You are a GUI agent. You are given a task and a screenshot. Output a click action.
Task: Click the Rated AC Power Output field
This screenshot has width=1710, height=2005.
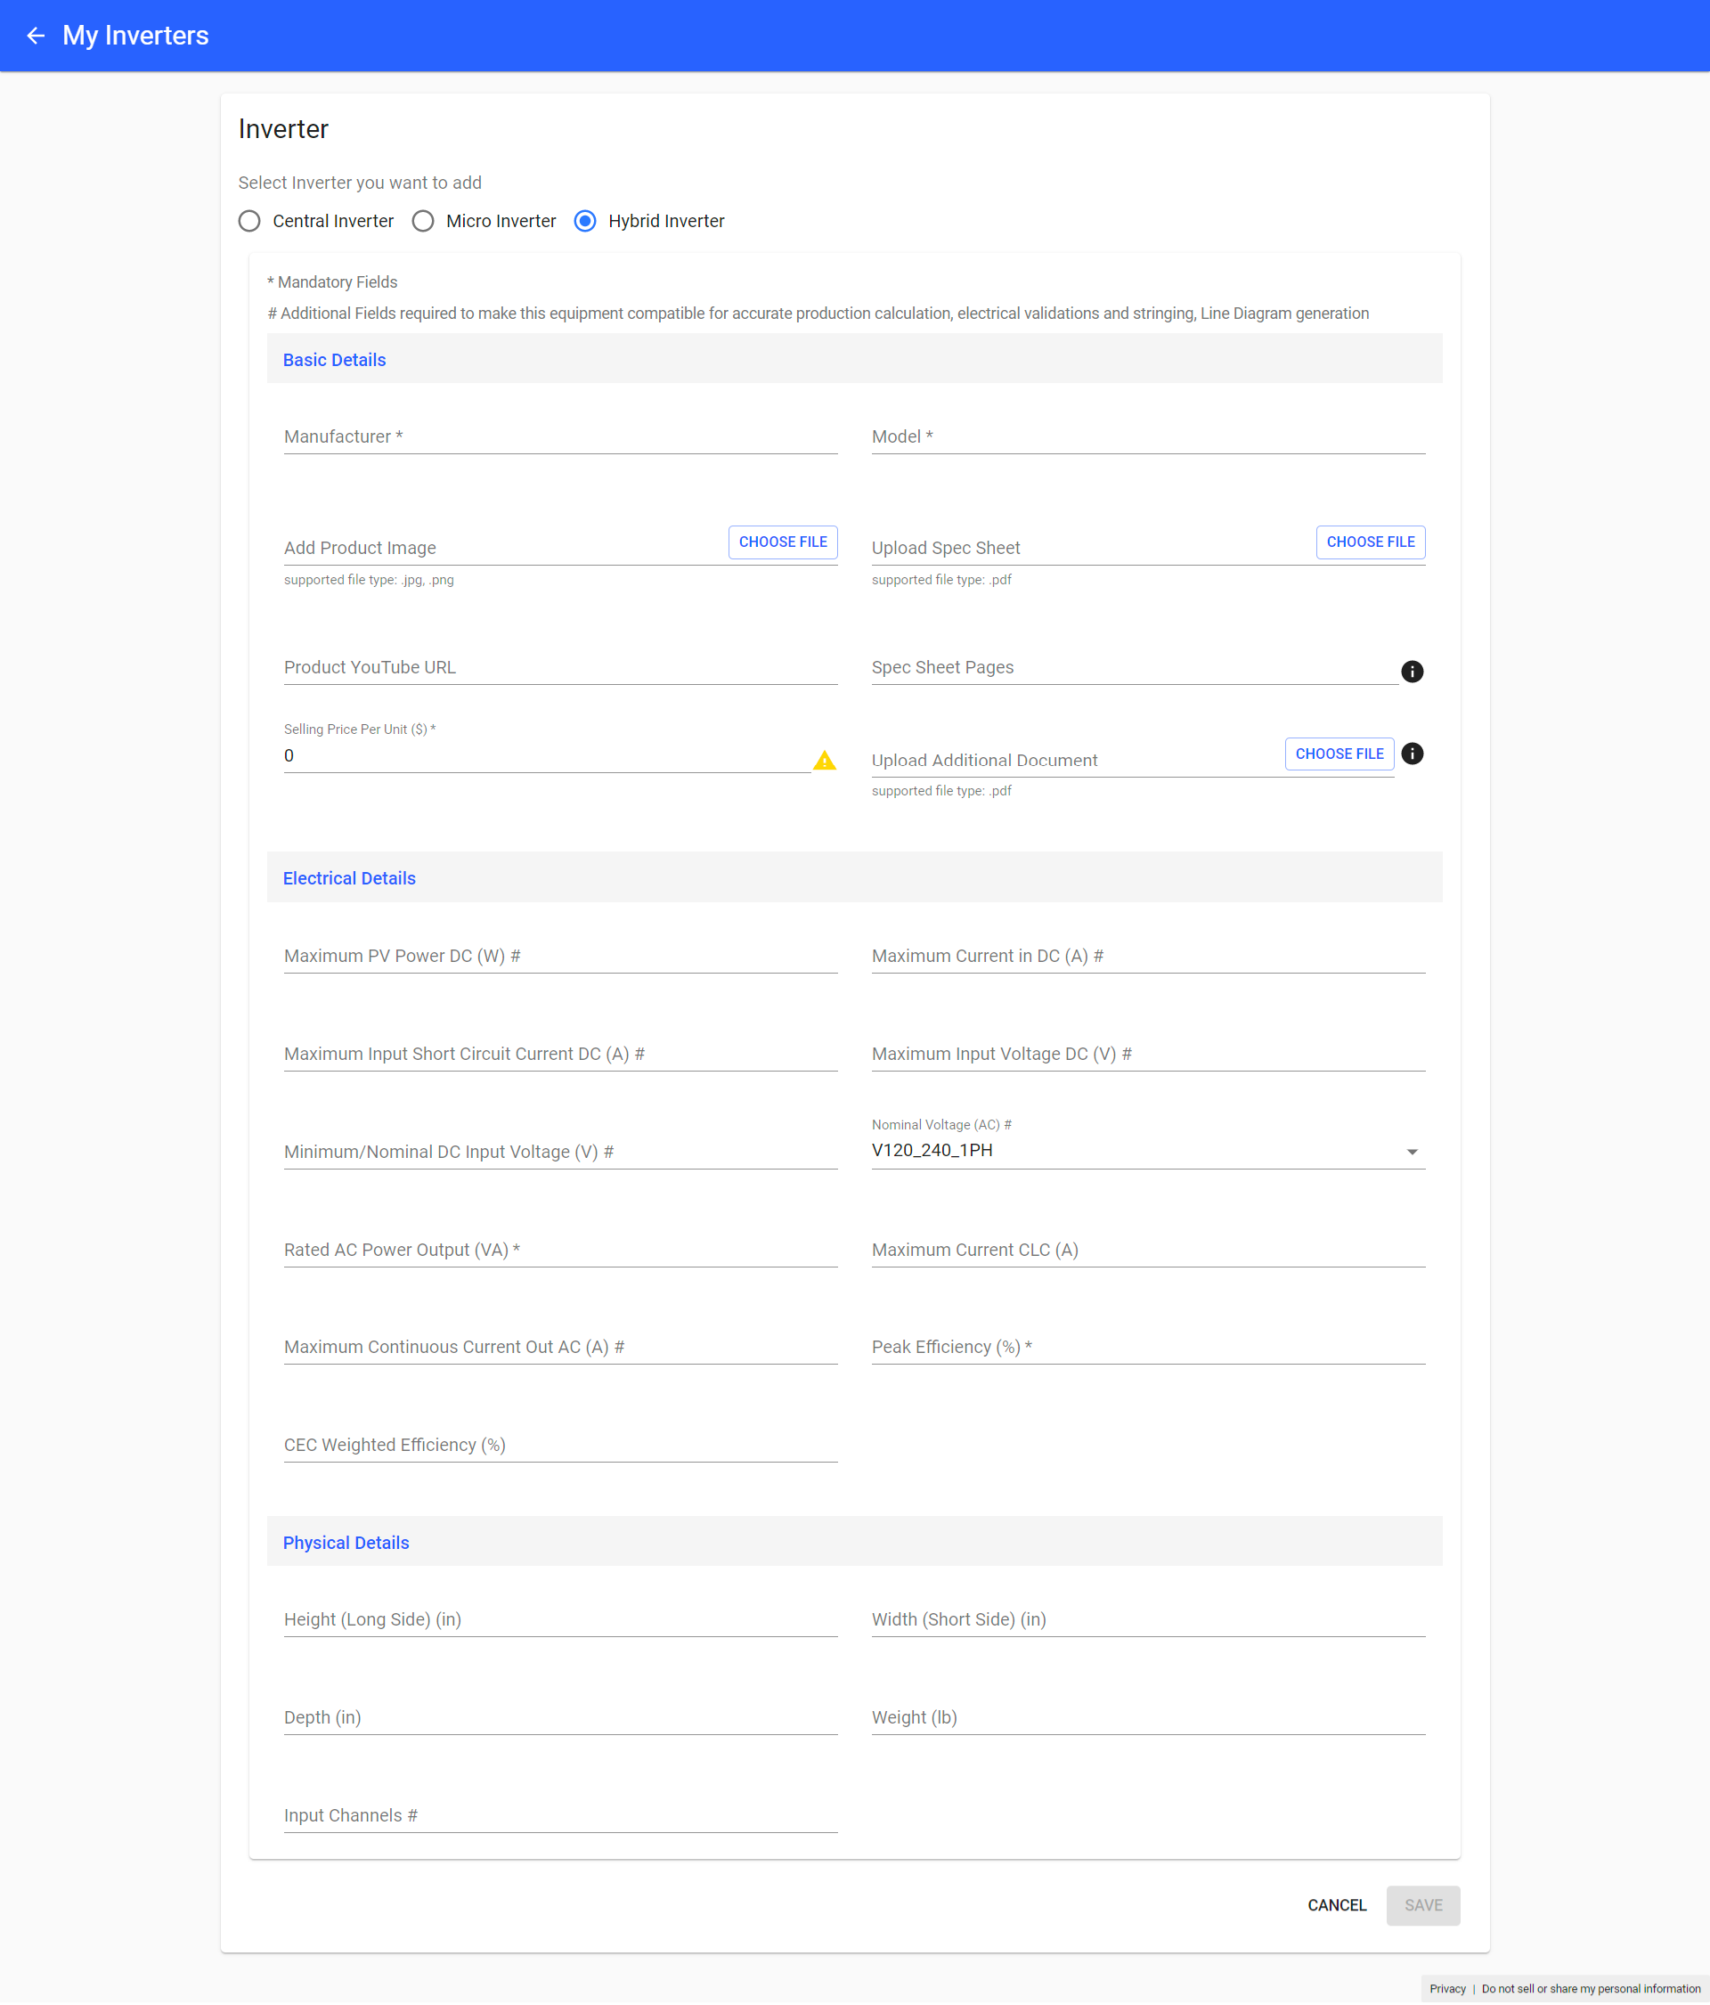pos(559,1250)
